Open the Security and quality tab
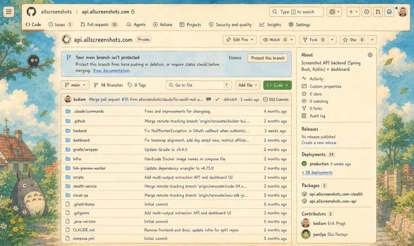Image resolution: width=414 pixels, height=246 pixels. [230, 24]
